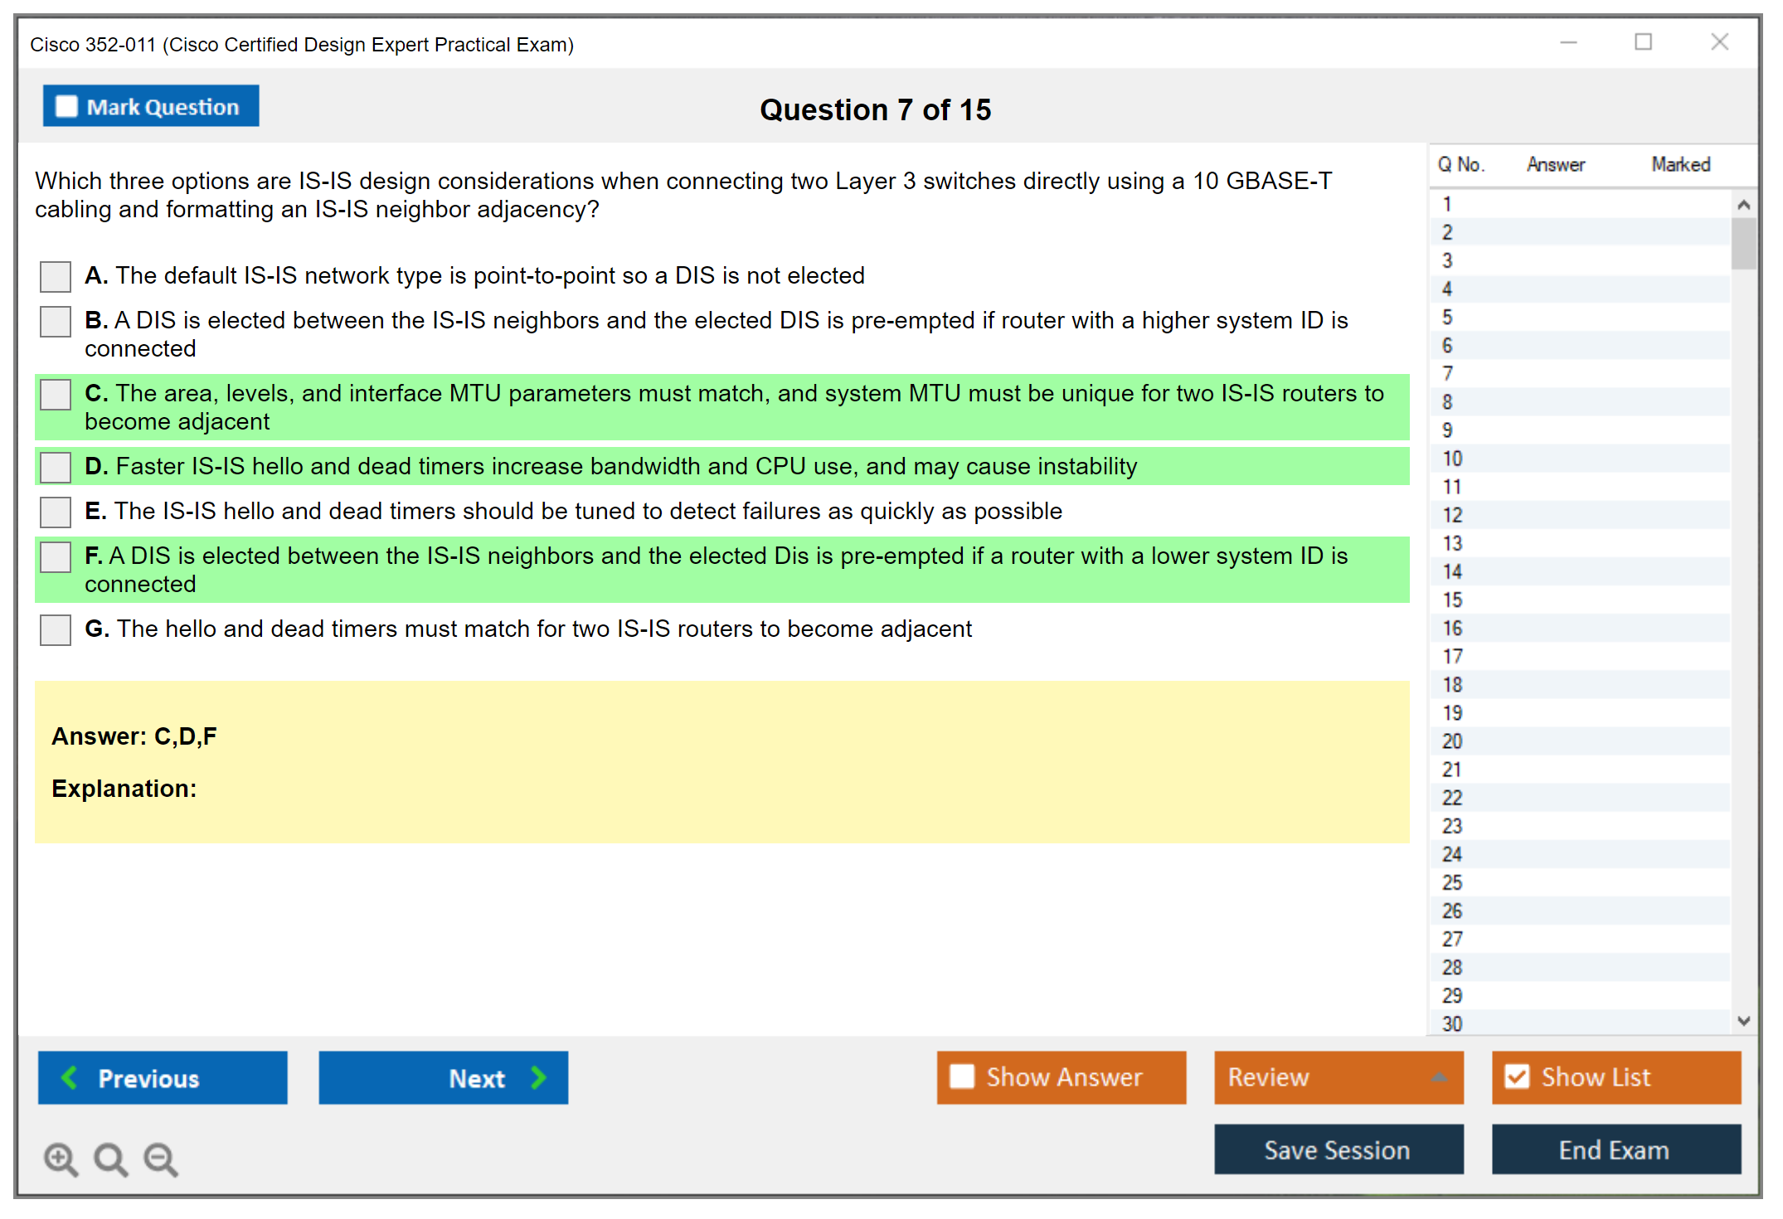Check the Mark Question checkbox
This screenshot has width=1783, height=1219.
[66, 106]
